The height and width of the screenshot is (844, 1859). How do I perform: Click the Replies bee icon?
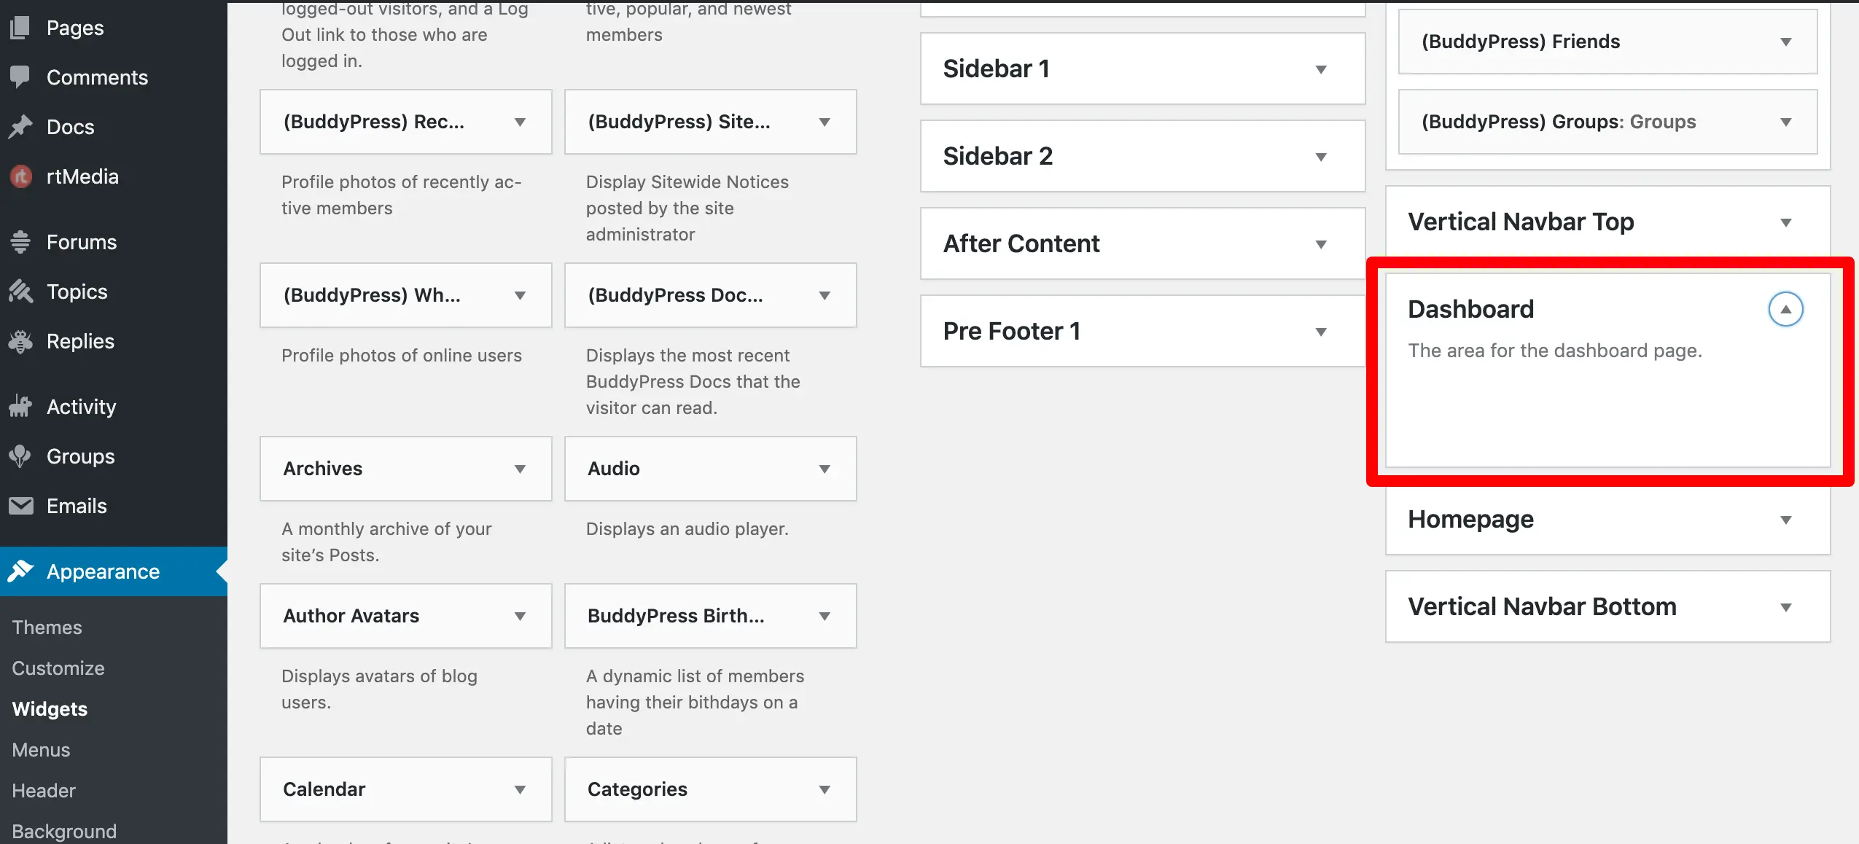pos(20,341)
